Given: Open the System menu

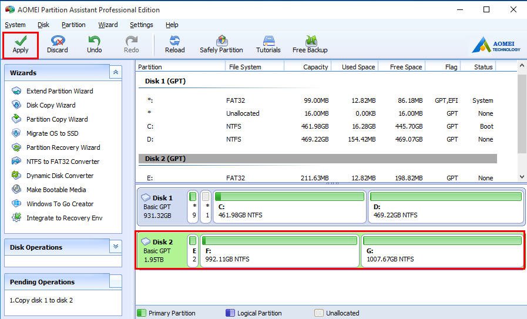Looking at the screenshot, I should 15,25.
